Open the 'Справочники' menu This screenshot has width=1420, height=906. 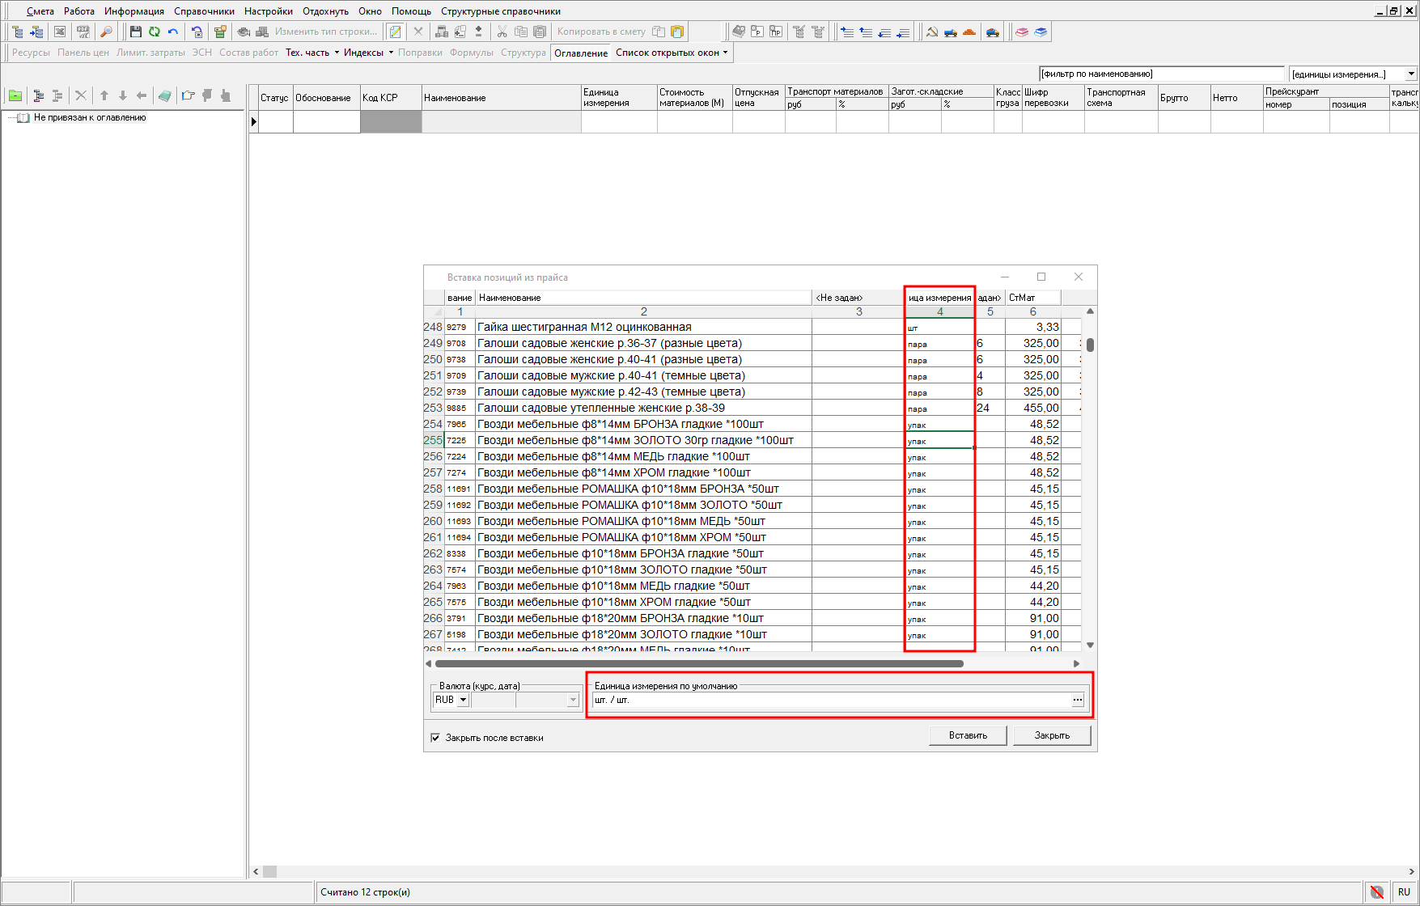tap(204, 11)
